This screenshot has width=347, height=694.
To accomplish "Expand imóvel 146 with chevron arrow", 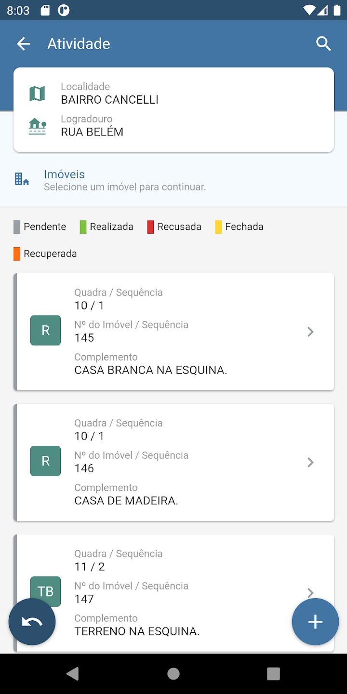I will pos(311,462).
